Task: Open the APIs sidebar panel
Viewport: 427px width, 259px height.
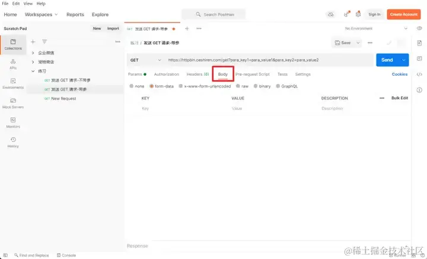Action: [13, 64]
